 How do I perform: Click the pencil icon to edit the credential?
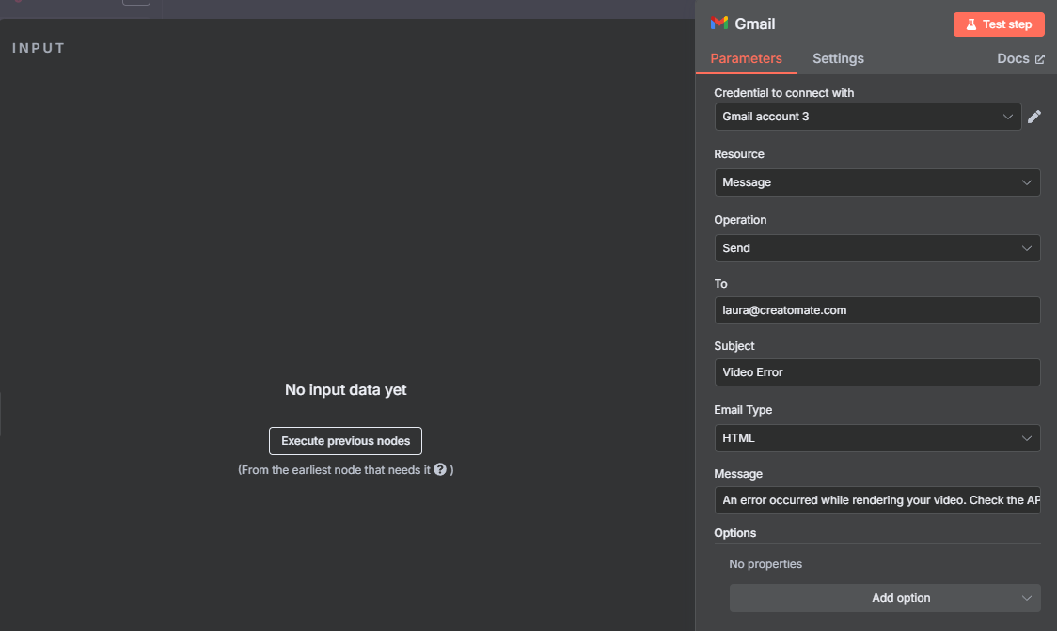click(1034, 117)
